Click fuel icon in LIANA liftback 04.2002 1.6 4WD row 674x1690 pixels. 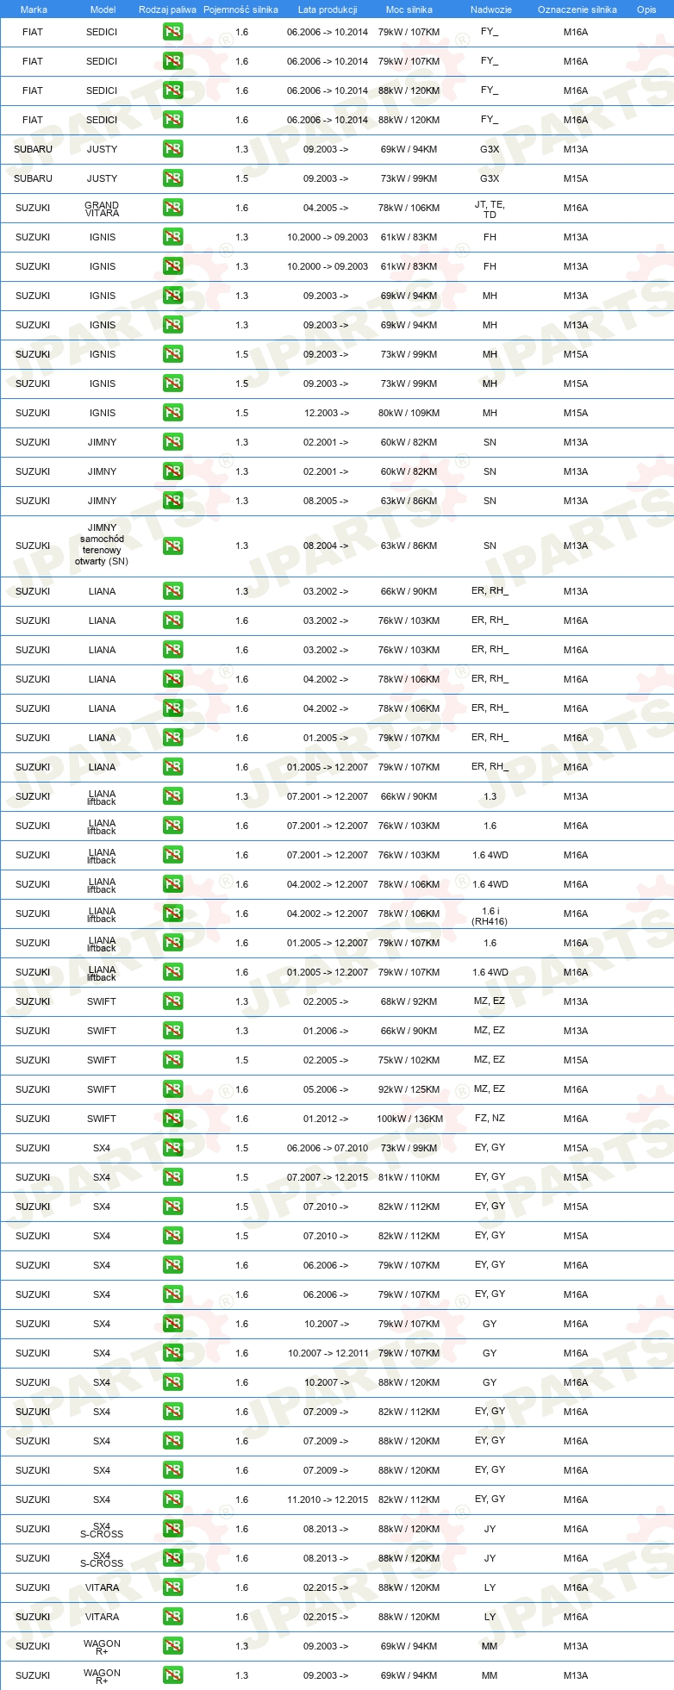172,884
